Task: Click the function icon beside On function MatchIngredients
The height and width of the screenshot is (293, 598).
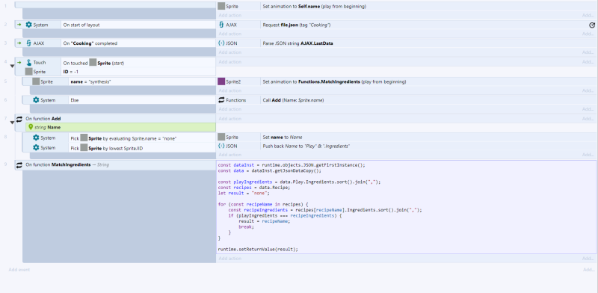Action: pyautogui.click(x=19, y=164)
